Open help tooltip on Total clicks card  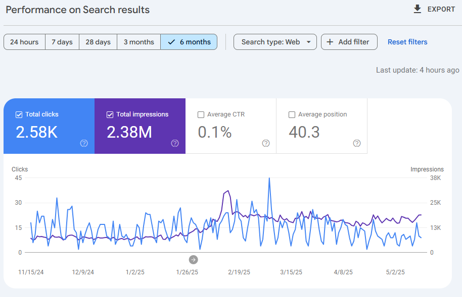tap(84, 143)
